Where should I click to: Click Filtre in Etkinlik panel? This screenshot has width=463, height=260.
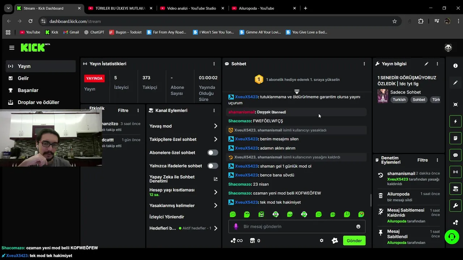(123, 110)
